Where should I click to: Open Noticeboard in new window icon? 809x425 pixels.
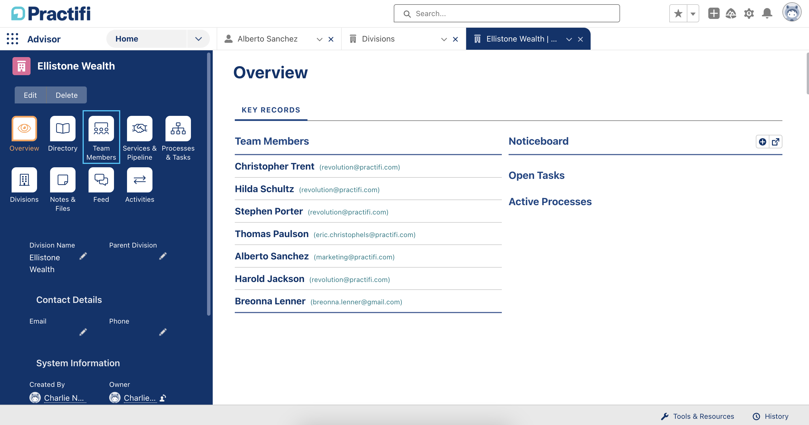point(775,142)
